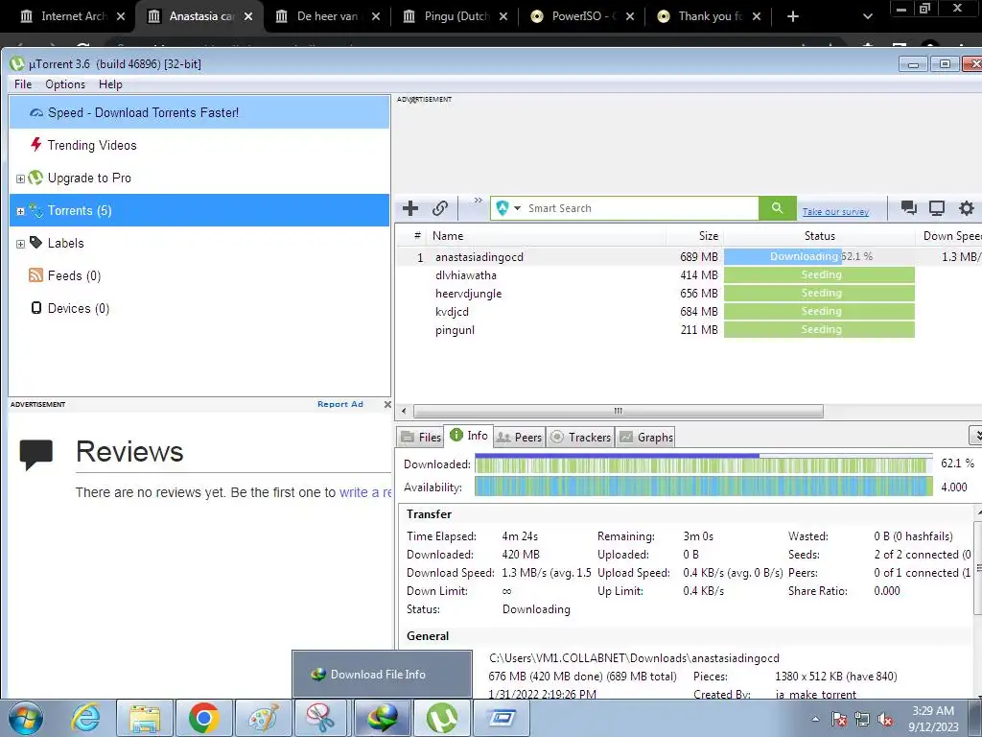The height and width of the screenshot is (737, 982).
Task: Sort torrents by the Status column header
Action: click(819, 236)
